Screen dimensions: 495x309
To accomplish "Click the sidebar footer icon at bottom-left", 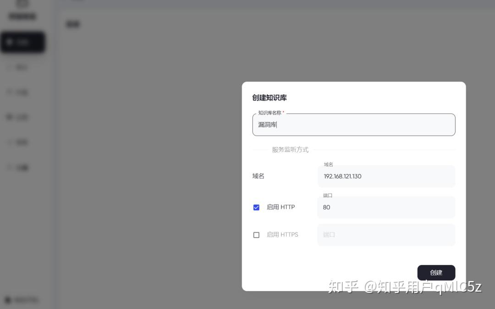I will (x=8, y=300).
